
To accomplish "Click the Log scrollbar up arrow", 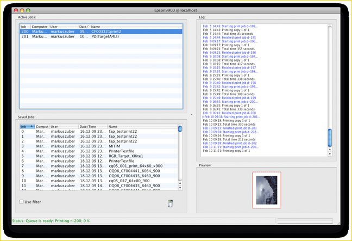I will (x=330, y=149).
